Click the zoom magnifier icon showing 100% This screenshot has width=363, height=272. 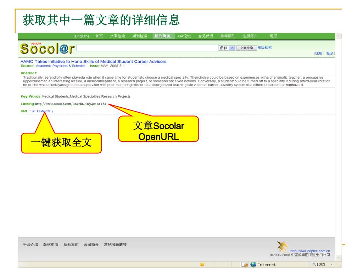314,264
